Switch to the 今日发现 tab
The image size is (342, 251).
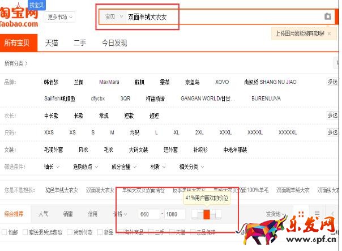[114, 43]
